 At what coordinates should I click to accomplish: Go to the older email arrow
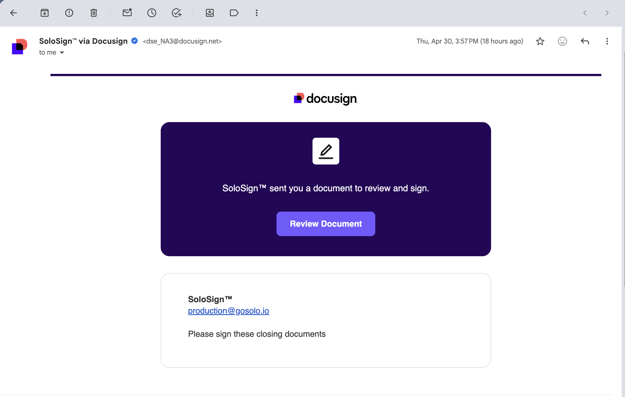click(607, 13)
